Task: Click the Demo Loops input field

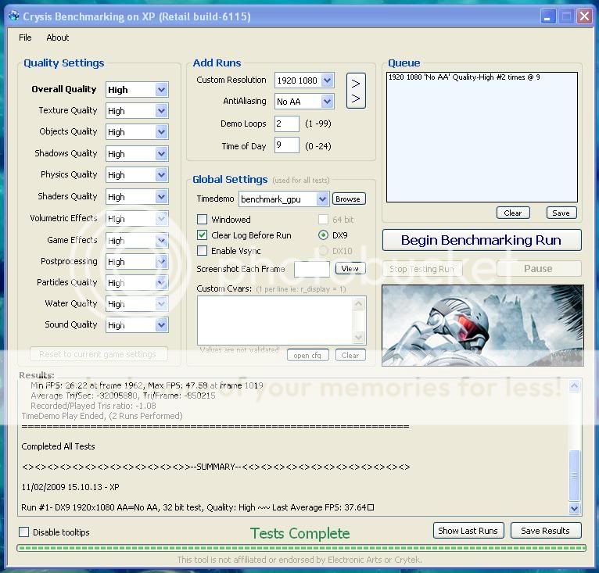Action: tap(286, 124)
